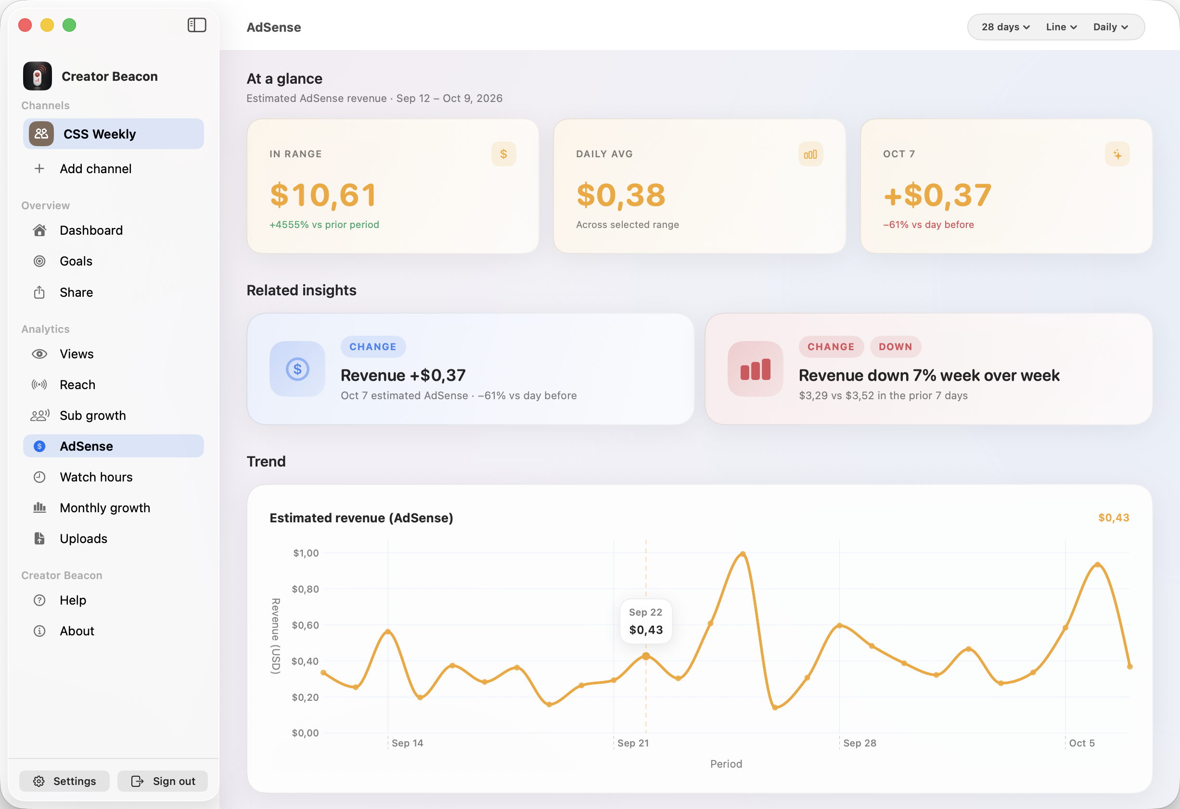Go to the Watch hours analytics page
1180x809 pixels.
tap(113, 477)
